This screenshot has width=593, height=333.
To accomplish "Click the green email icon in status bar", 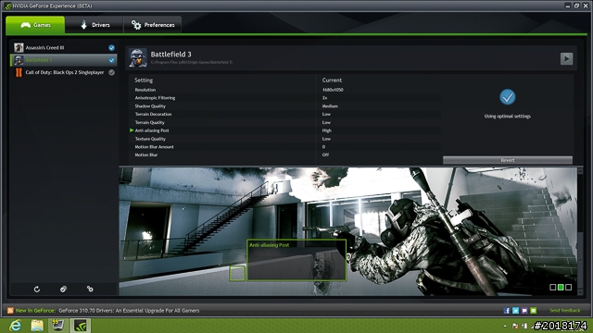I will (x=534, y=311).
